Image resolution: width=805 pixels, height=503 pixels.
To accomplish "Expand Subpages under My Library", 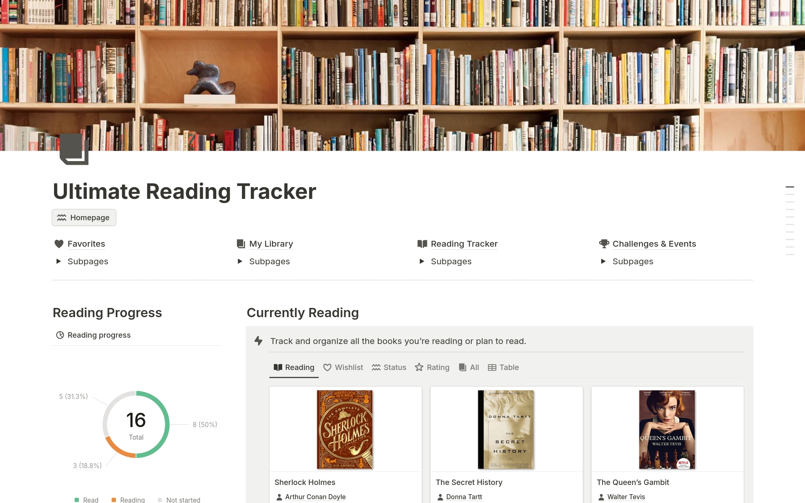I will pos(240,261).
